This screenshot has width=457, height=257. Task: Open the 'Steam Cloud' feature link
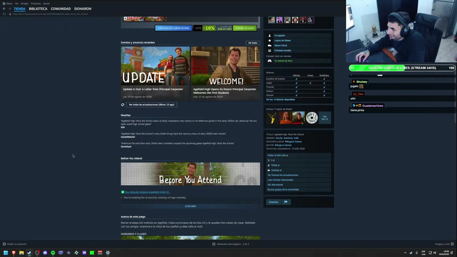pyautogui.click(x=281, y=46)
